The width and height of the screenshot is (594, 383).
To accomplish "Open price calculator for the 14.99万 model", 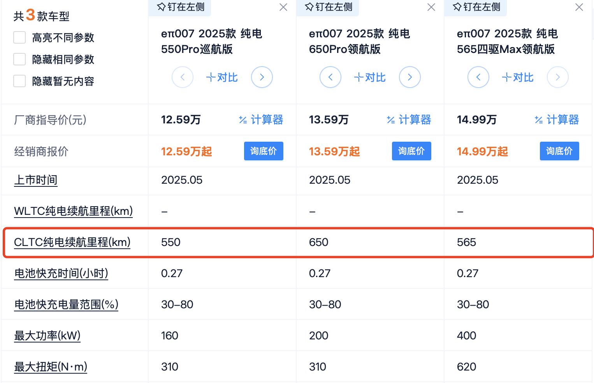I will pyautogui.click(x=557, y=119).
